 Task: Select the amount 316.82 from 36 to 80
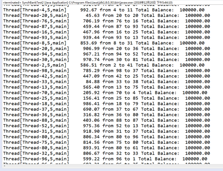(x=91, y=115)
